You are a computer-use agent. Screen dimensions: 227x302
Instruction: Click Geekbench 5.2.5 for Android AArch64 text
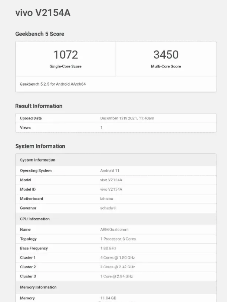tap(53, 84)
